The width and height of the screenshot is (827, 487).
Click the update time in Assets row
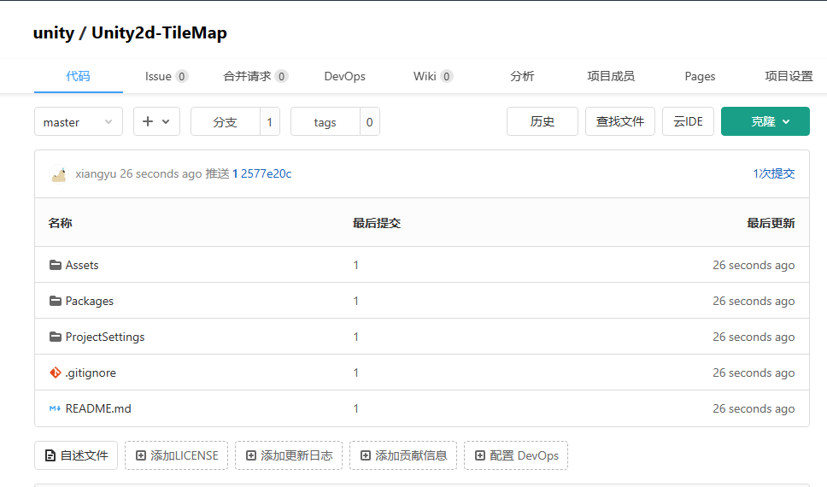point(754,265)
